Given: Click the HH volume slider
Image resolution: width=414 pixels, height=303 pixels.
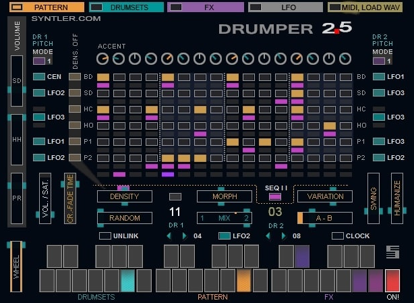Looking at the screenshot, I should pyautogui.click(x=17, y=140).
